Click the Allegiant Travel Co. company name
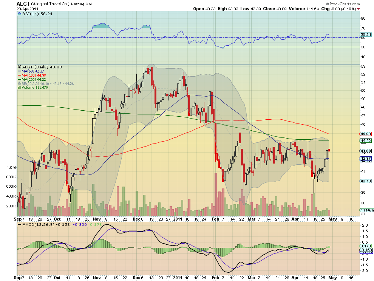The width and height of the screenshot is (374, 281). coord(50,4)
